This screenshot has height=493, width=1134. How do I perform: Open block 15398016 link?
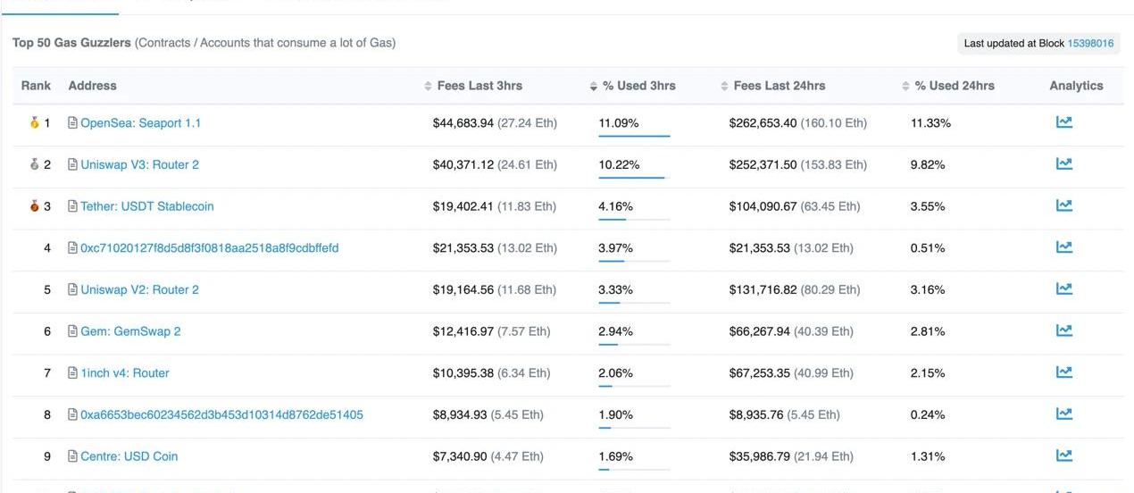pos(1090,43)
